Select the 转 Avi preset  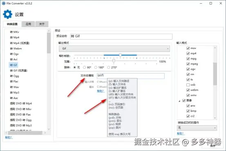[14, 59]
